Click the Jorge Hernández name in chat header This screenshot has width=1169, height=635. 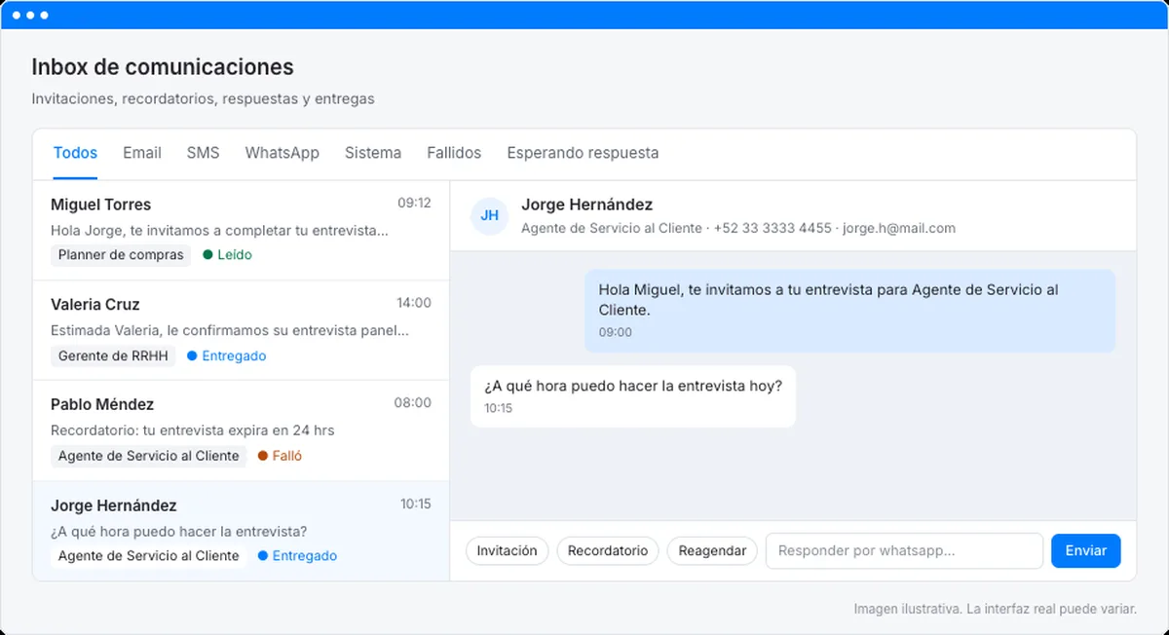tap(587, 205)
